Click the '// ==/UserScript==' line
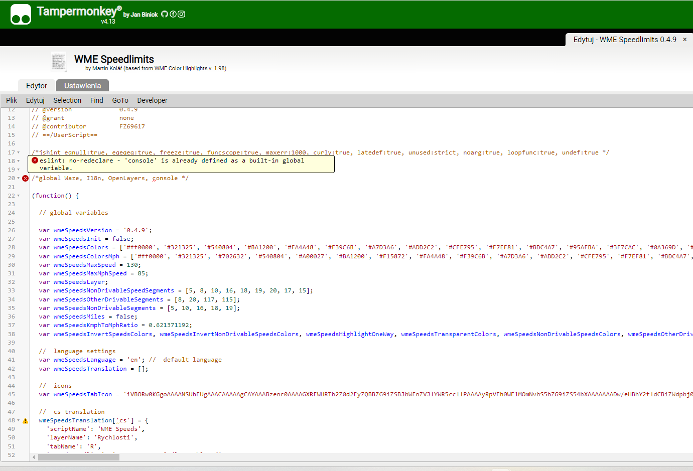Image resolution: width=693 pixels, height=471 pixels. [x=65, y=135]
